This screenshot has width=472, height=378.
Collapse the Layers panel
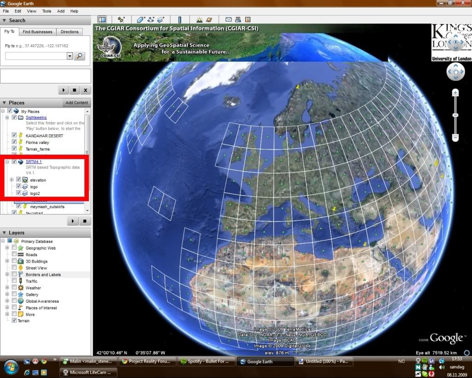(4, 233)
